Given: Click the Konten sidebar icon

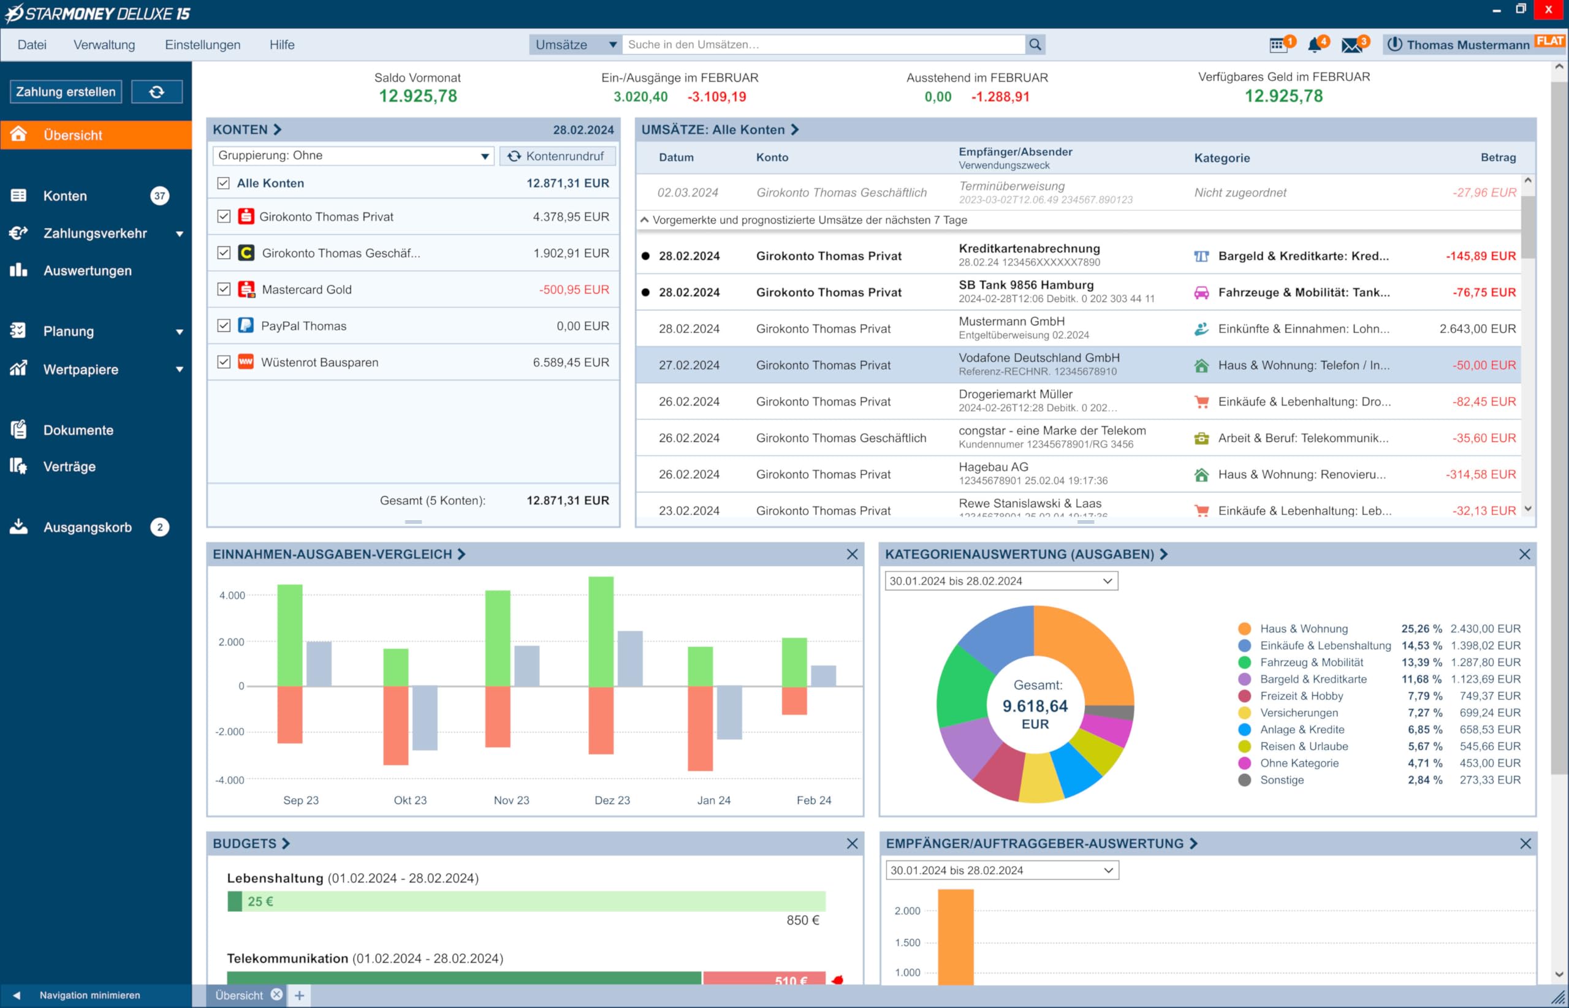Looking at the screenshot, I should pos(18,195).
